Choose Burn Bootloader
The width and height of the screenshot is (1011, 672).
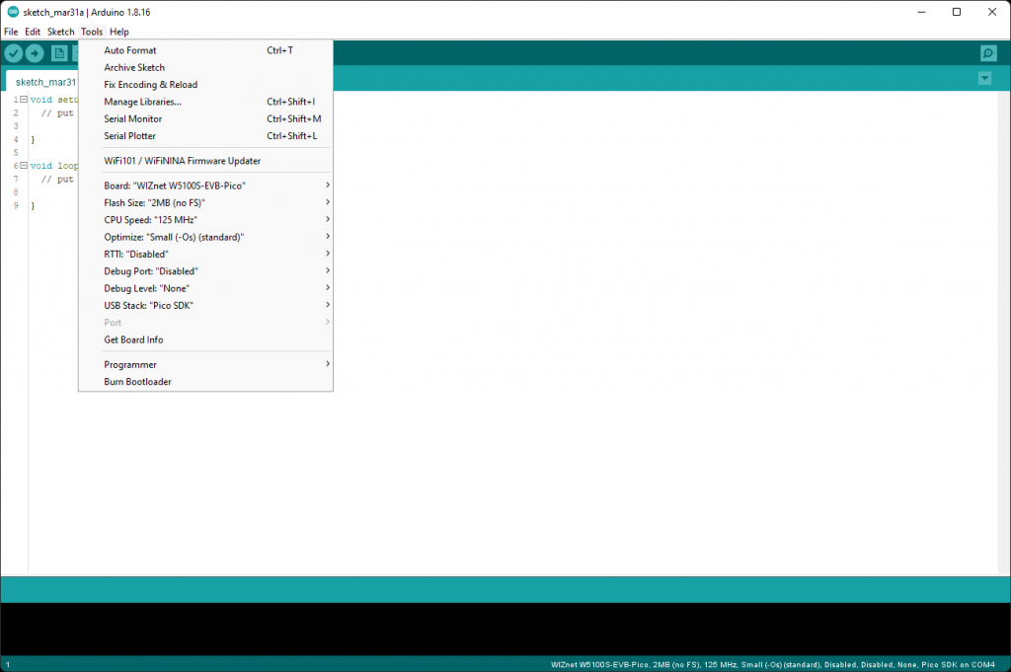[205, 382]
